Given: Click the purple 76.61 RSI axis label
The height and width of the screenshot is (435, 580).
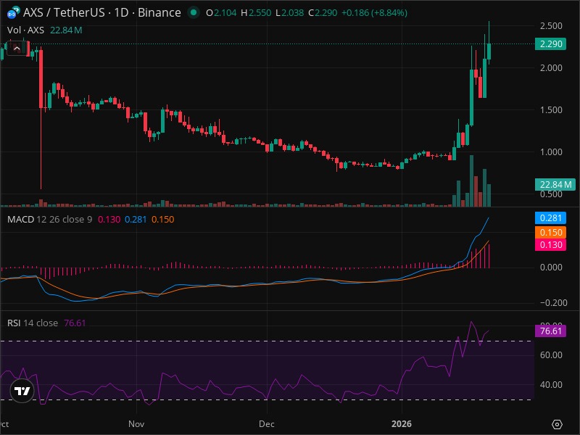Looking at the screenshot, I should click(x=550, y=331).
